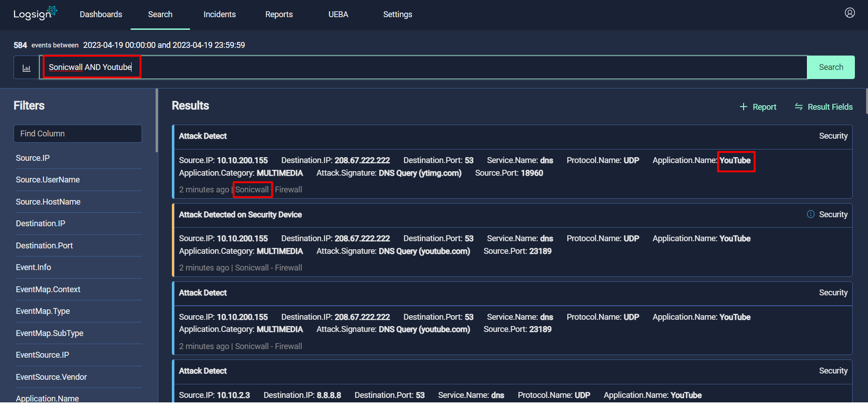Select the EventMap.SubType filter
The height and width of the screenshot is (406, 868).
49,333
